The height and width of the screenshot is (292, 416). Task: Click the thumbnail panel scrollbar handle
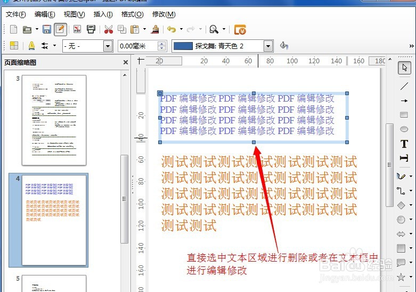coord(124,199)
